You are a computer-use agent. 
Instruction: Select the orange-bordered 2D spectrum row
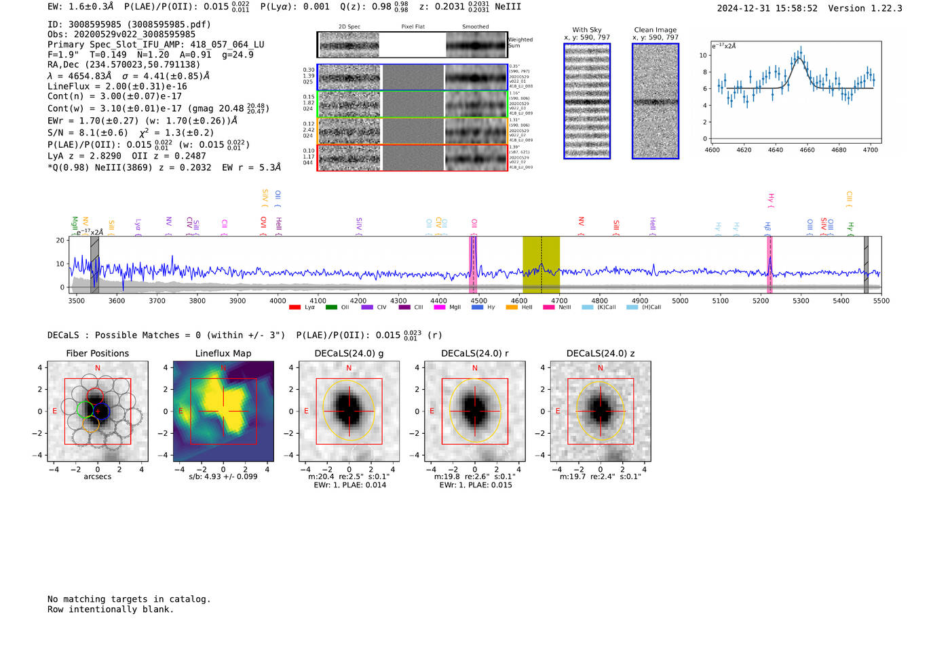click(413, 131)
